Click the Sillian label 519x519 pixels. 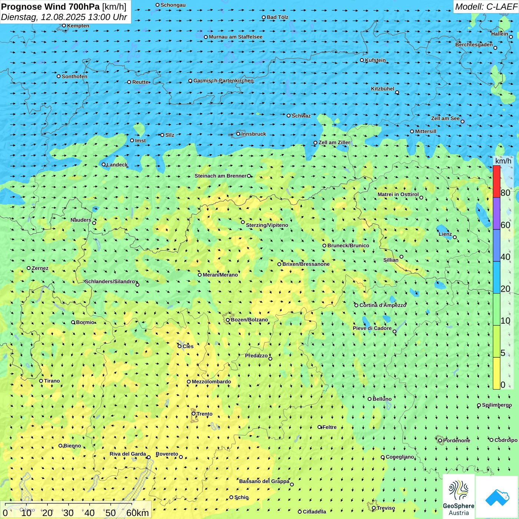pyautogui.click(x=391, y=260)
